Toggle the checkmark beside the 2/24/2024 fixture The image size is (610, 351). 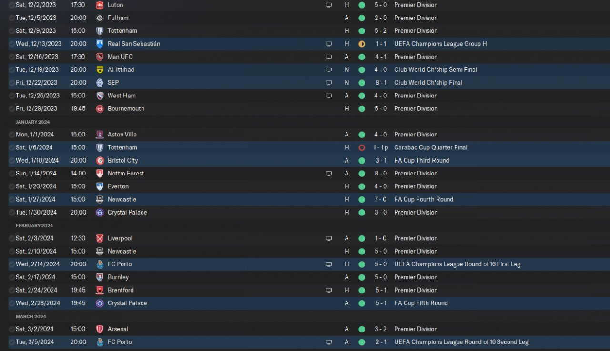(x=11, y=290)
